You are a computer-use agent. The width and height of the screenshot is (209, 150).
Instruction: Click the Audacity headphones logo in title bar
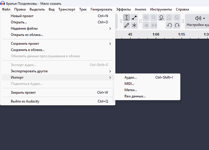coord(2,3)
